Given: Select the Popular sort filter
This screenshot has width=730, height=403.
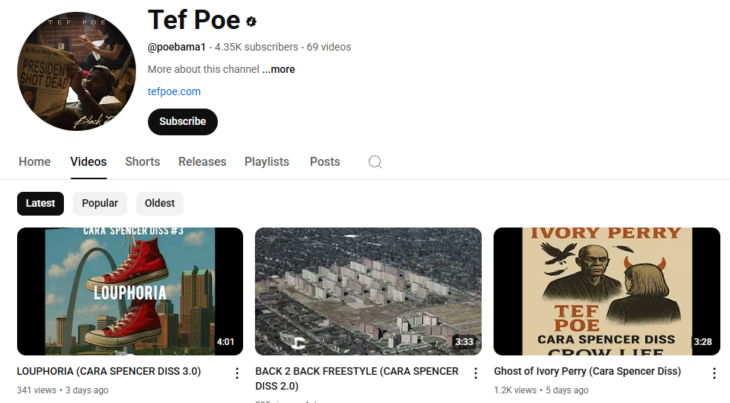Looking at the screenshot, I should click(x=100, y=203).
